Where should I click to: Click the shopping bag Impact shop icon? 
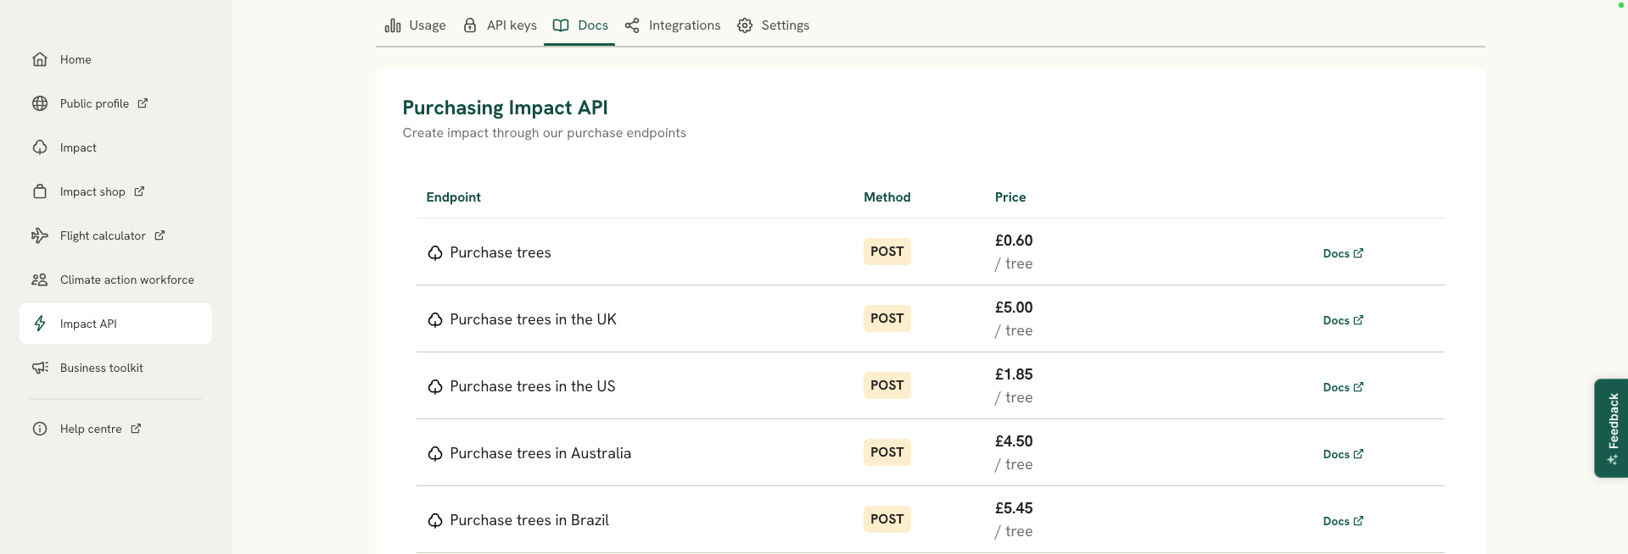coord(40,191)
